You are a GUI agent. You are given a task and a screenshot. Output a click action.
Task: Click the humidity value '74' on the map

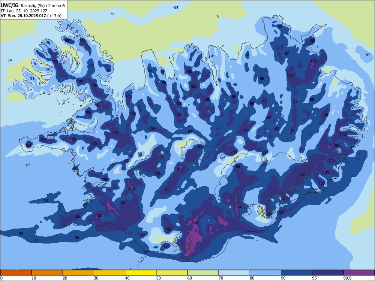[x=10, y=60]
